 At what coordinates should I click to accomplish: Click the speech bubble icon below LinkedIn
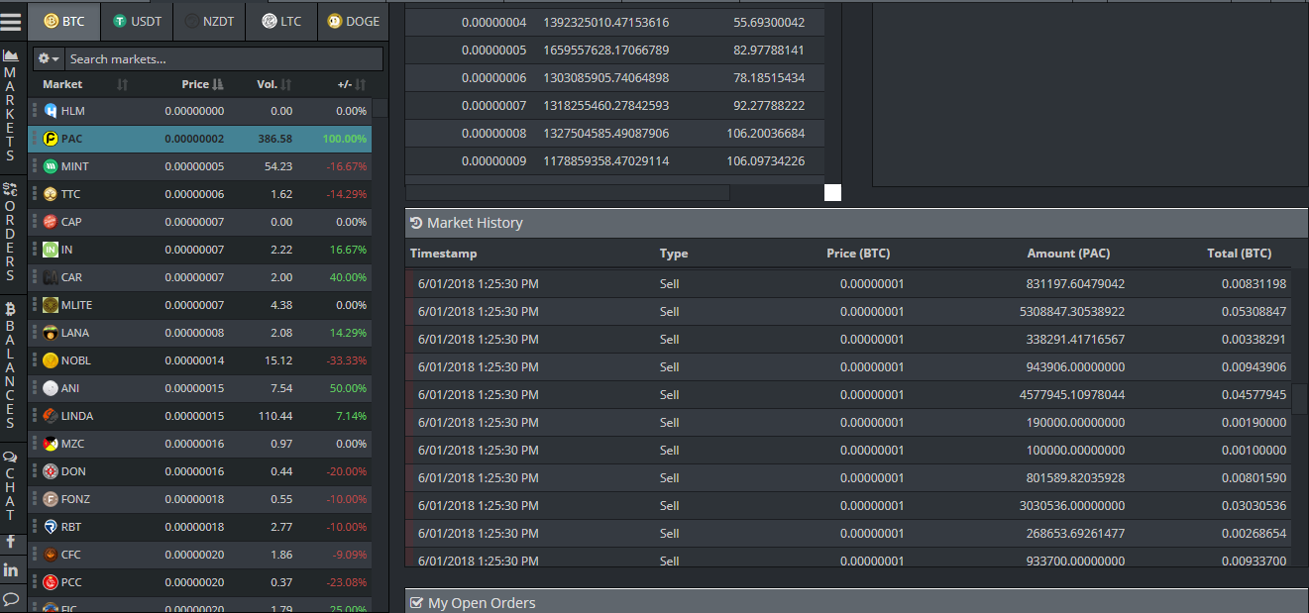(11, 598)
